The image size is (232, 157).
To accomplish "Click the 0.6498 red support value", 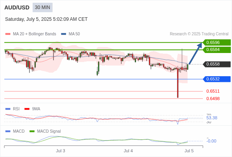I will point(213,99).
